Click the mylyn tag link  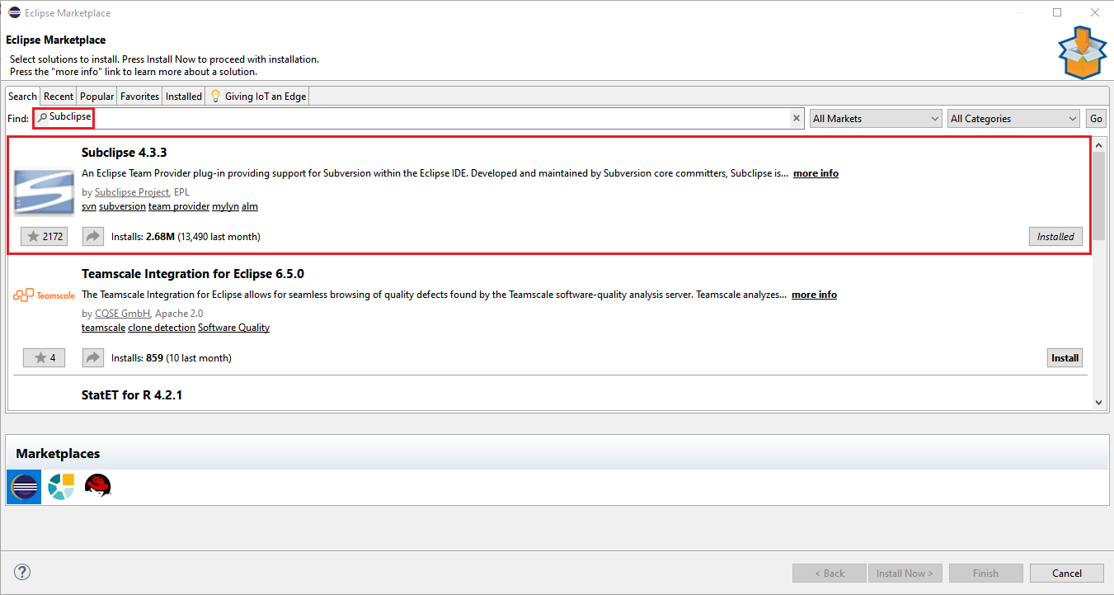(225, 206)
